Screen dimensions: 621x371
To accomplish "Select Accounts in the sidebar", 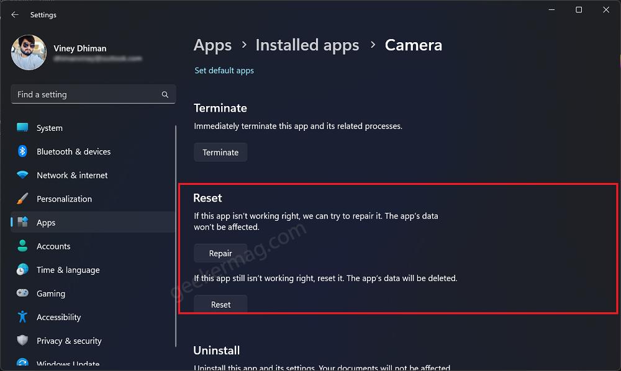I will click(x=93, y=246).
